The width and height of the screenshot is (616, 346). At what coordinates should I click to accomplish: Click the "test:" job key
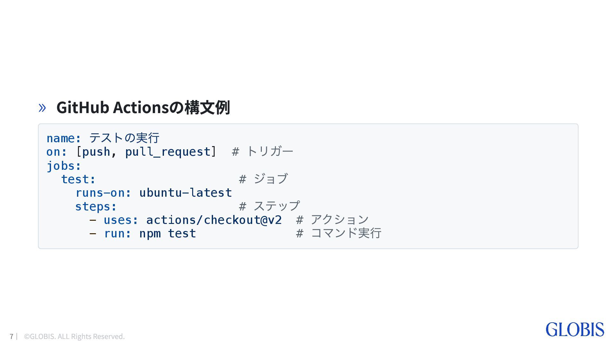78,179
